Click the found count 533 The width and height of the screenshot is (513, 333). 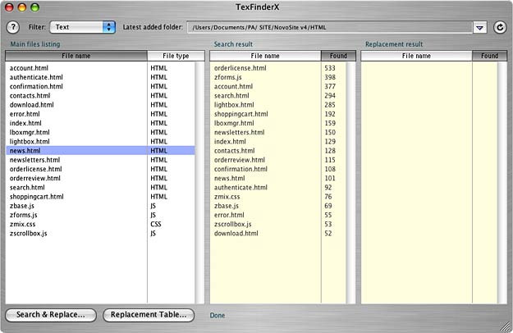pyautogui.click(x=330, y=68)
